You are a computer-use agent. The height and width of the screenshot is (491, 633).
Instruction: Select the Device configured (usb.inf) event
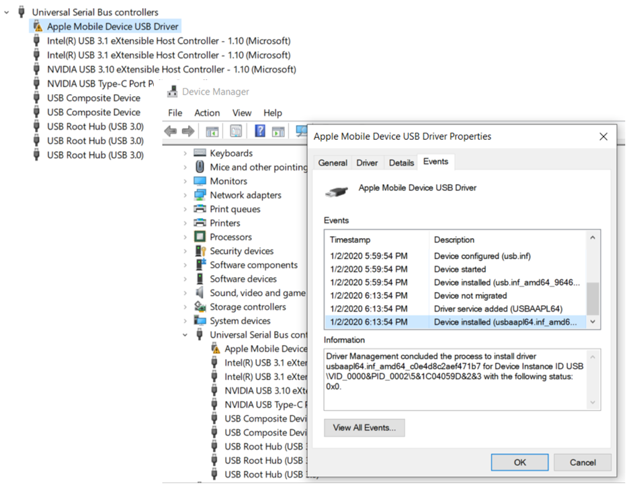coord(456,256)
